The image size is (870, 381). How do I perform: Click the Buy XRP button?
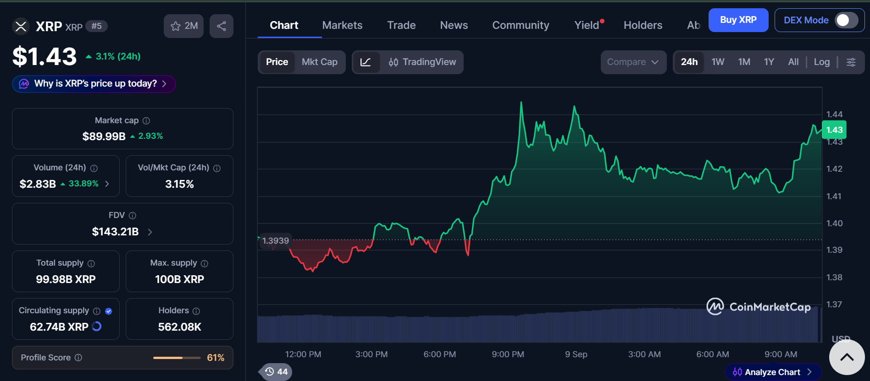[x=738, y=20]
